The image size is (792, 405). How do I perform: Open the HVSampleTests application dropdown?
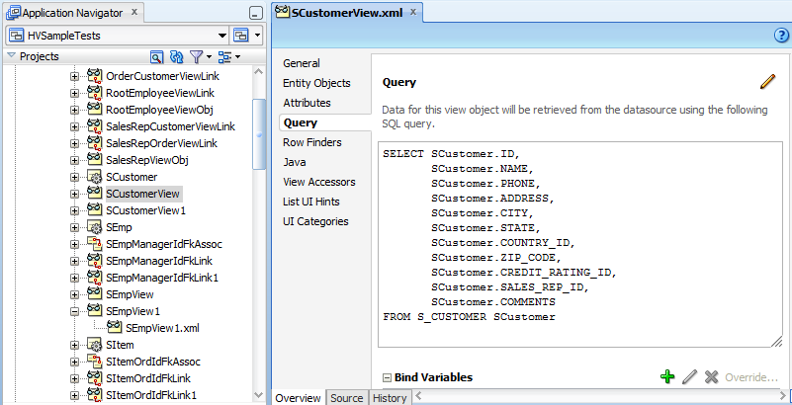pyautogui.click(x=222, y=36)
